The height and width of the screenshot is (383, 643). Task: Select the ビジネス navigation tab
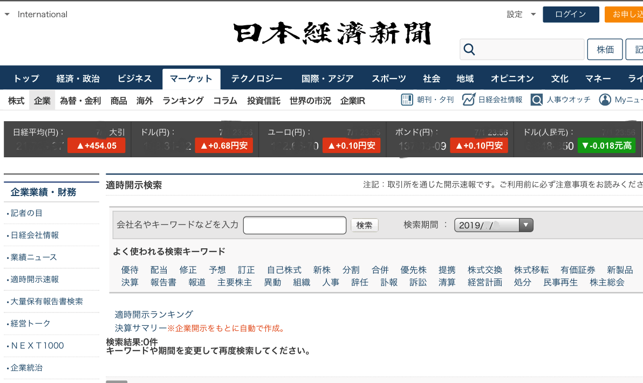[x=134, y=79]
